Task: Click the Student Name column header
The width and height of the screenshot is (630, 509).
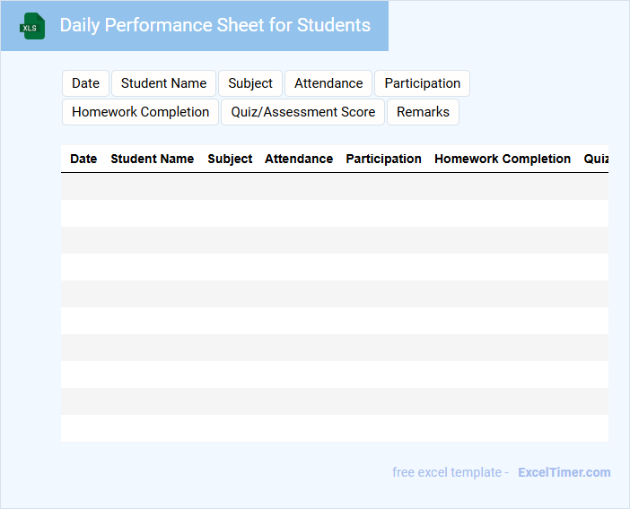Action: (152, 159)
